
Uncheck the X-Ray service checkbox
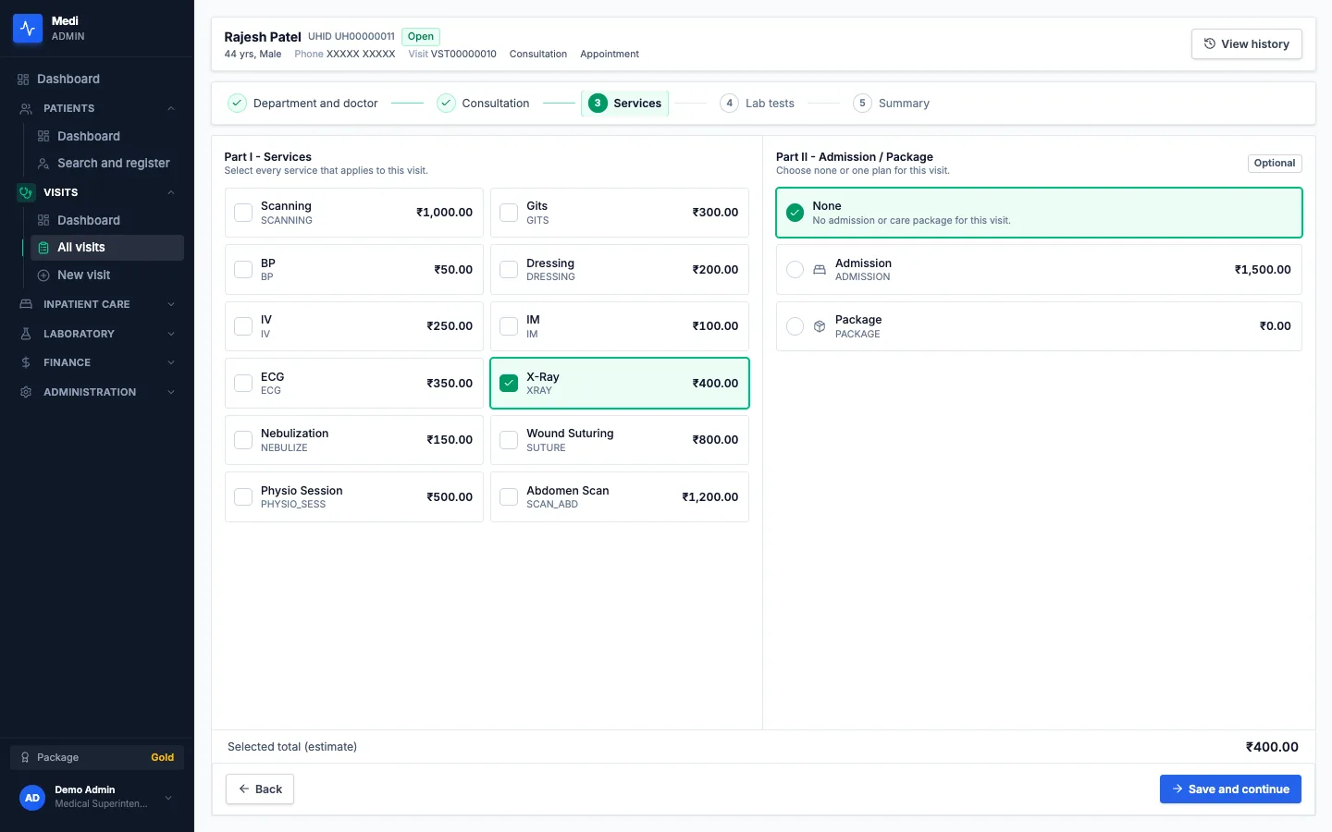click(x=509, y=383)
